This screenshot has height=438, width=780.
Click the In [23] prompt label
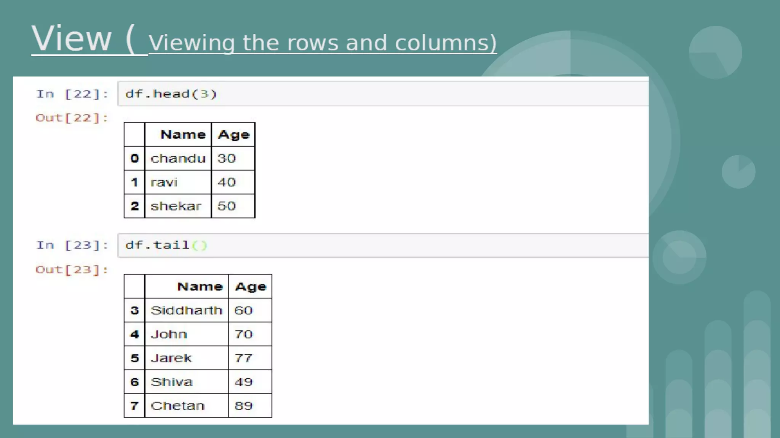pyautogui.click(x=72, y=245)
